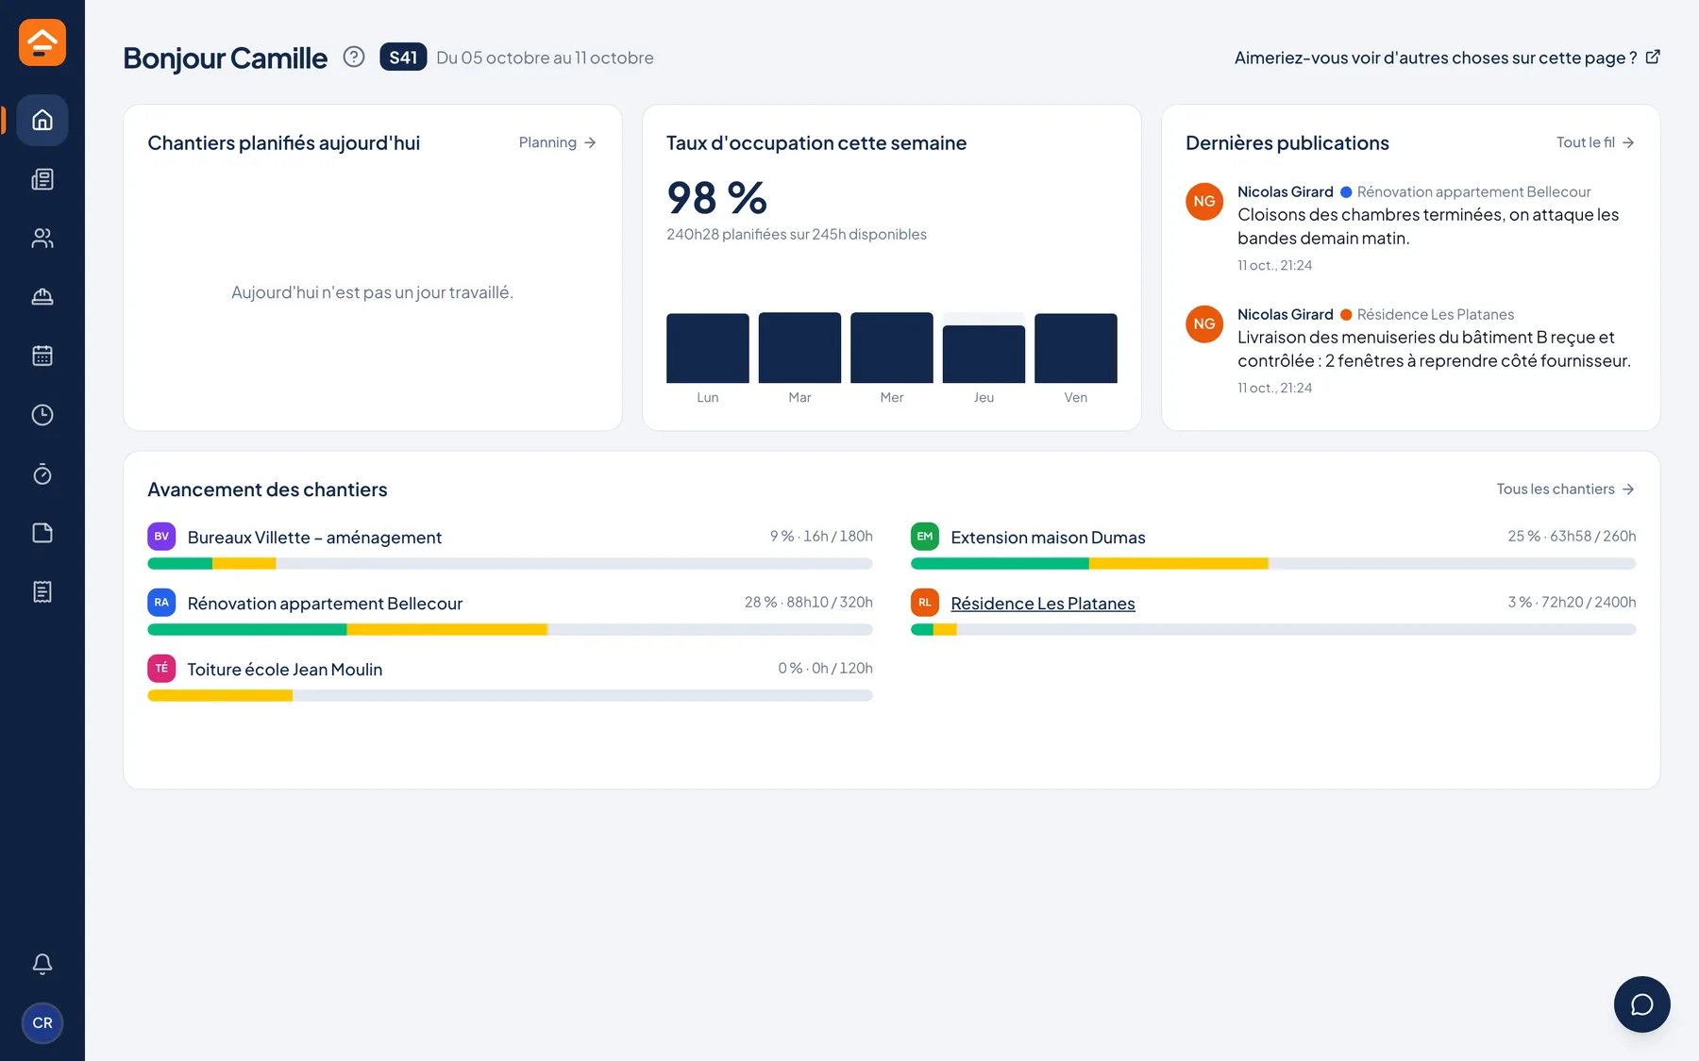Open Résidence Les Platanes project link
1699x1061 pixels.
(1043, 604)
